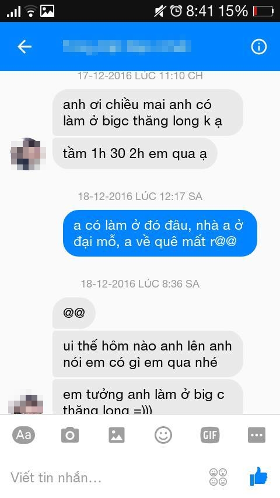Open the emoji picker beside message field
Viewport: 280px width, 498px height.
(218, 477)
